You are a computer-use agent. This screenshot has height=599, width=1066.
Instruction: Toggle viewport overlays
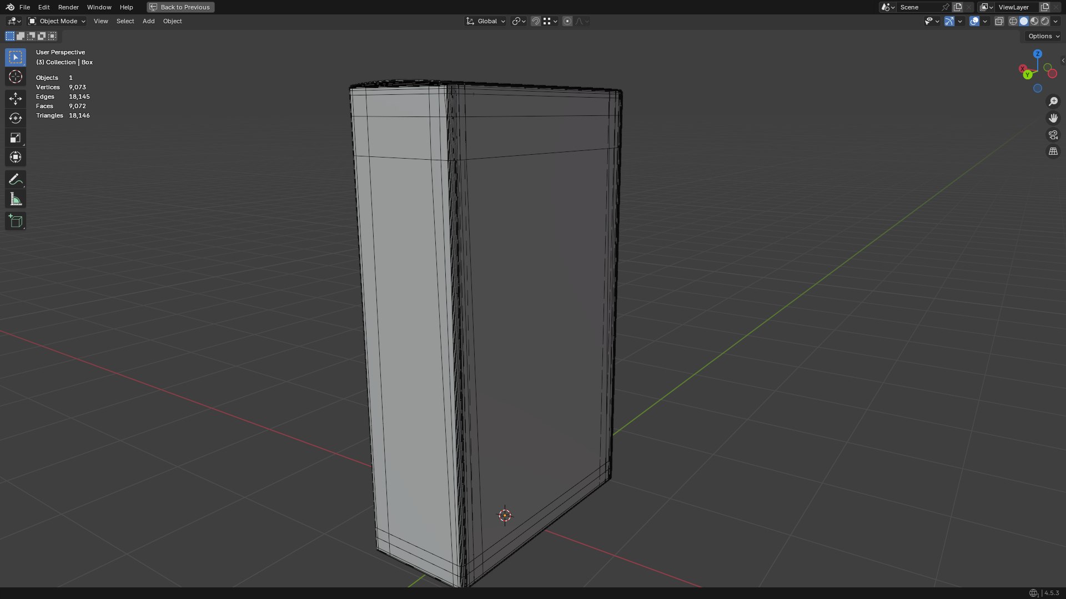pos(974,21)
